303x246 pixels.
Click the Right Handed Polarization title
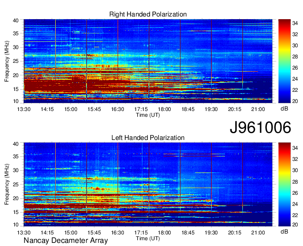(x=148, y=14)
